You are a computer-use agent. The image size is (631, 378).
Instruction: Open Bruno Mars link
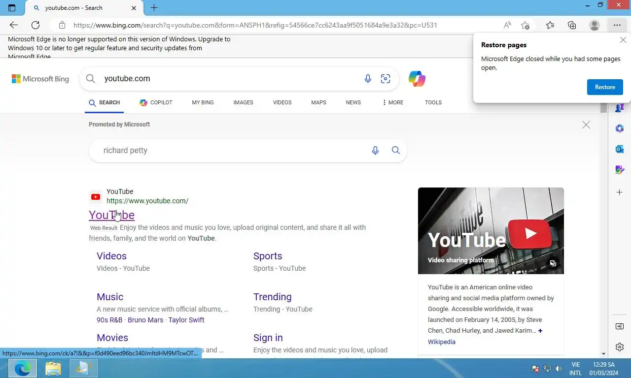pos(145,320)
